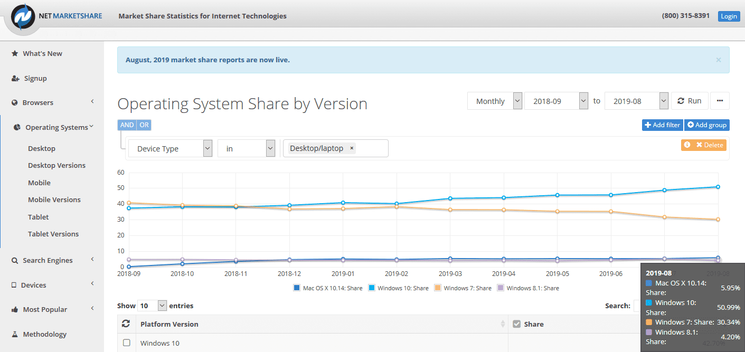Click the Most Popular thumbs-up icon
This screenshot has width=745, height=352.
(15, 309)
